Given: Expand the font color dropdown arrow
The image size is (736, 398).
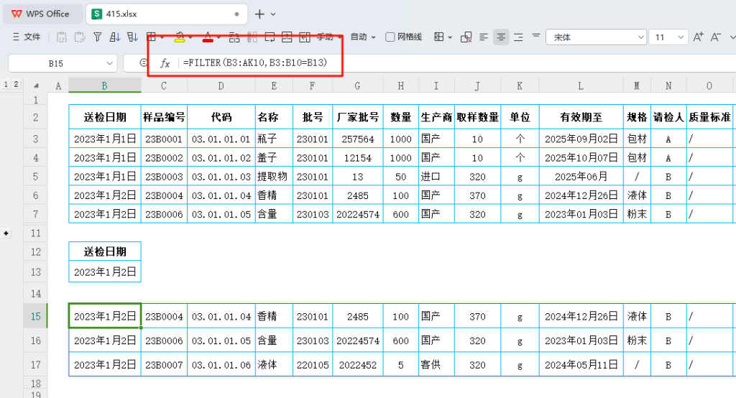Looking at the screenshot, I should click(218, 37).
